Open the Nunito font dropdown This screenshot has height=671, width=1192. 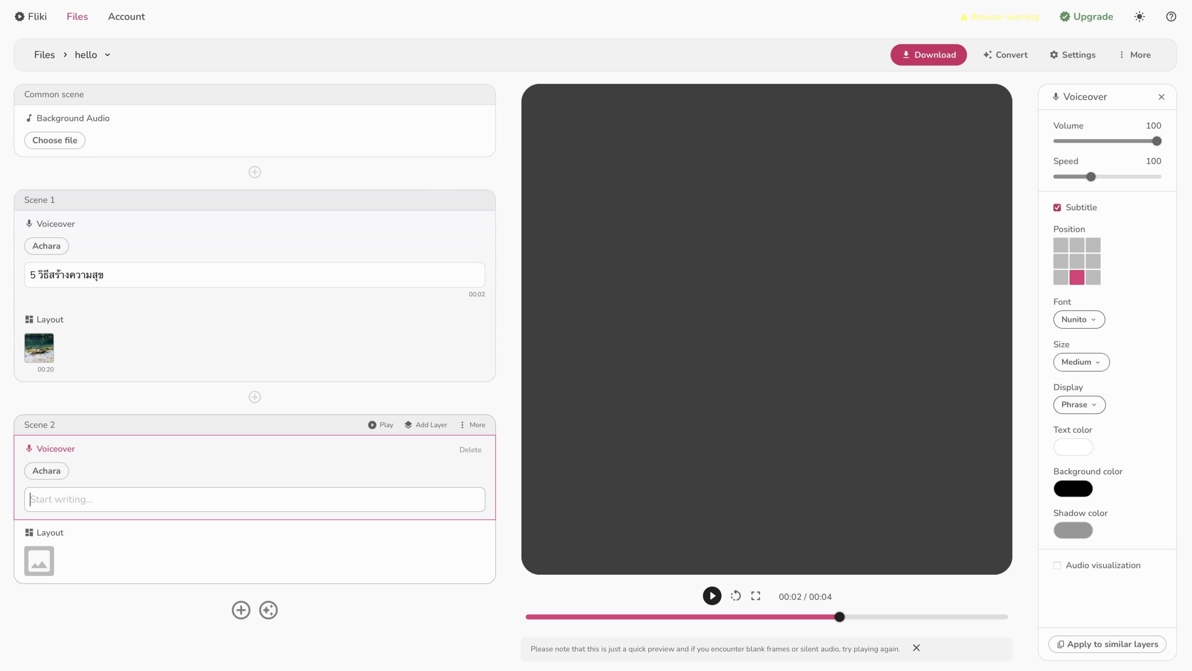coord(1078,320)
